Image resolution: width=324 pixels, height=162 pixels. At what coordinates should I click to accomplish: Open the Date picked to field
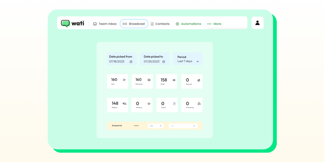click(154, 59)
